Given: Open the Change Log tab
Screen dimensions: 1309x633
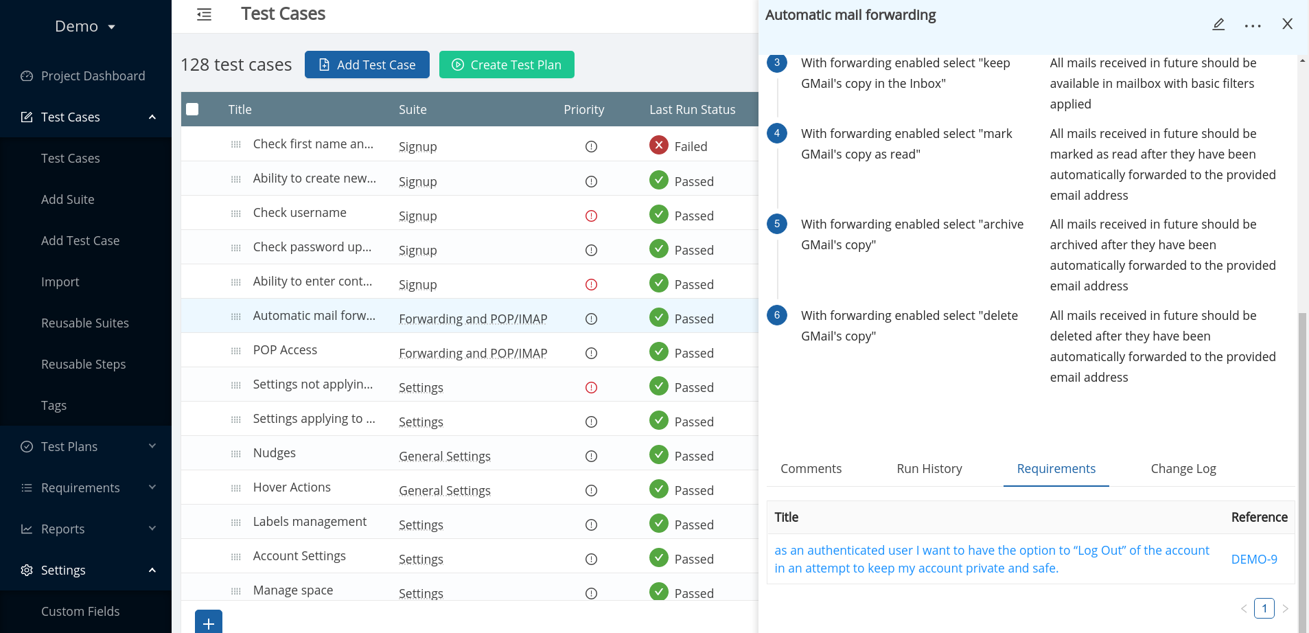Looking at the screenshot, I should (x=1183, y=469).
